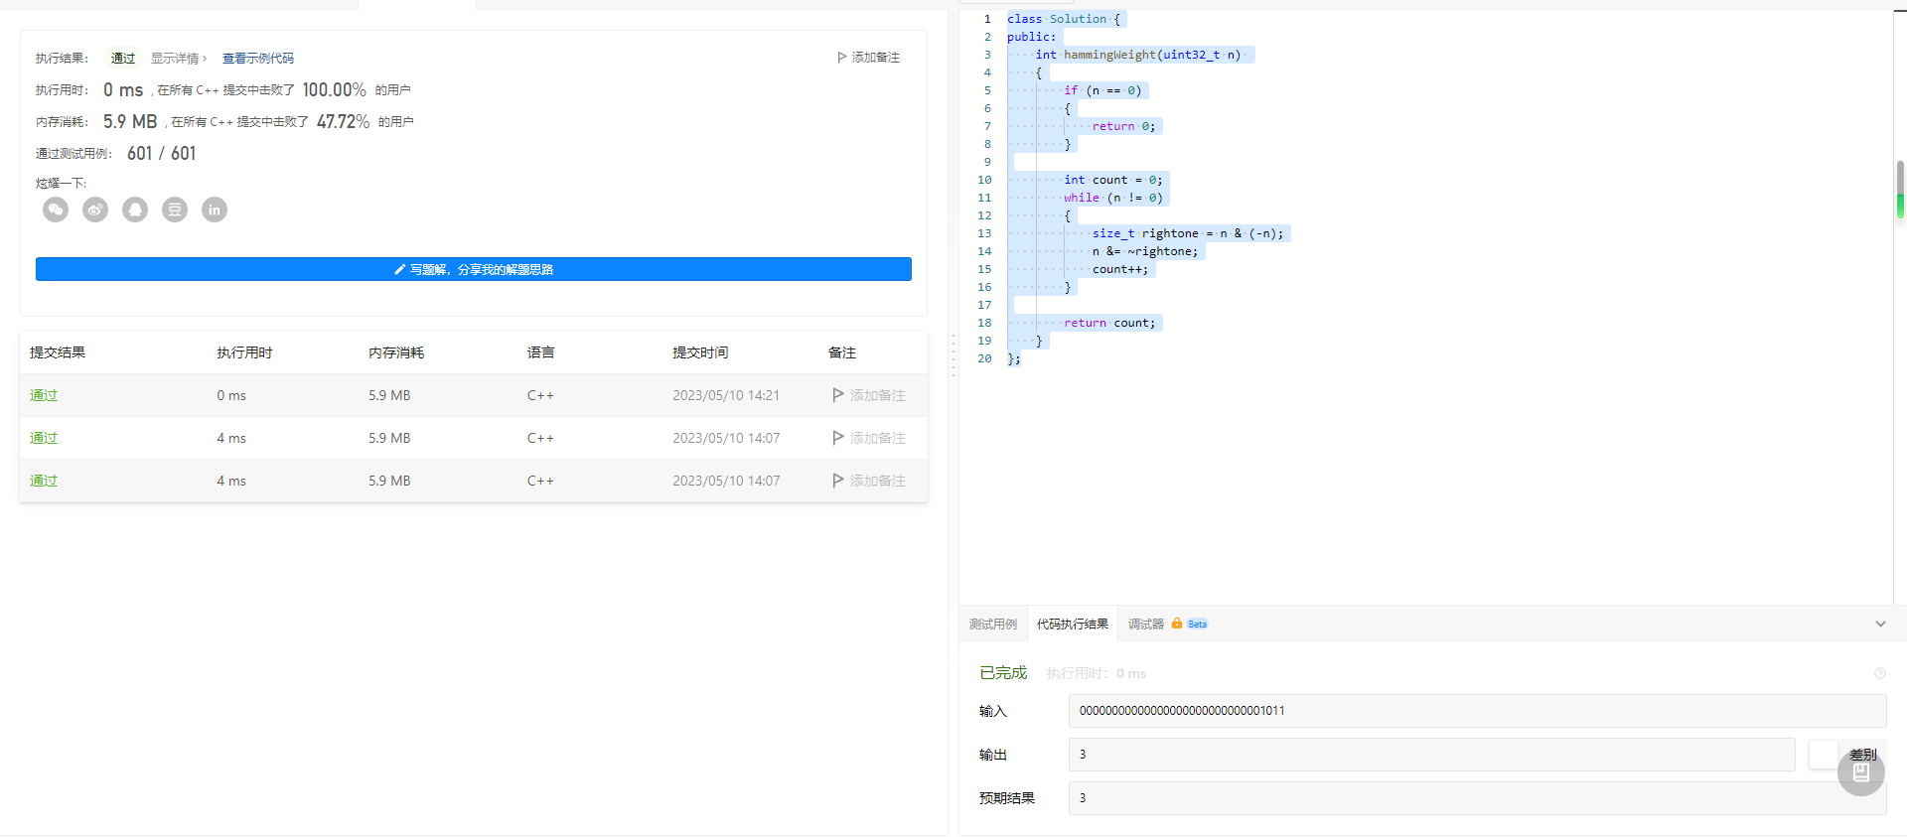Expand 显示详情 details link
This screenshot has height=837, width=1907.
coord(179,59)
